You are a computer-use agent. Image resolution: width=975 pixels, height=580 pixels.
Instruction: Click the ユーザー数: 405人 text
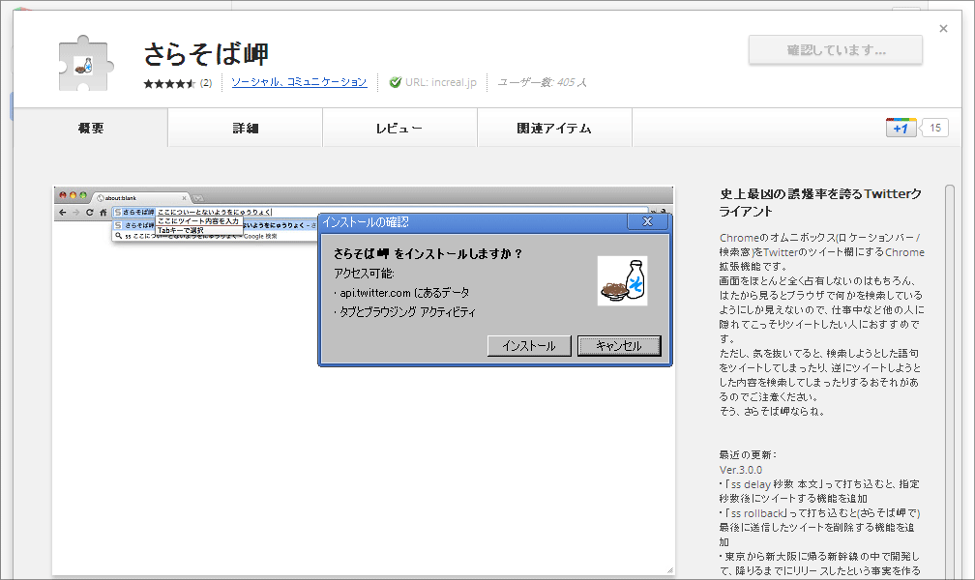[x=542, y=82]
